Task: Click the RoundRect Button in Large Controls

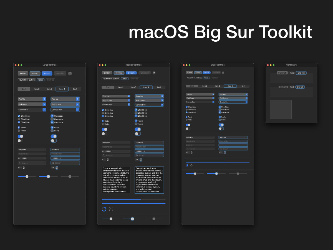Action: coord(27,80)
